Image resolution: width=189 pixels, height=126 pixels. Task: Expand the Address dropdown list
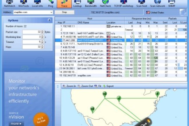pos(51,12)
